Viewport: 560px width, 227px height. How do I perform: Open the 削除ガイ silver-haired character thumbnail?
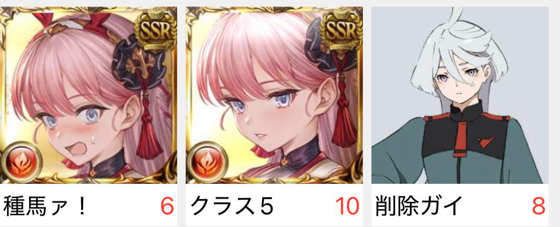pos(460,95)
